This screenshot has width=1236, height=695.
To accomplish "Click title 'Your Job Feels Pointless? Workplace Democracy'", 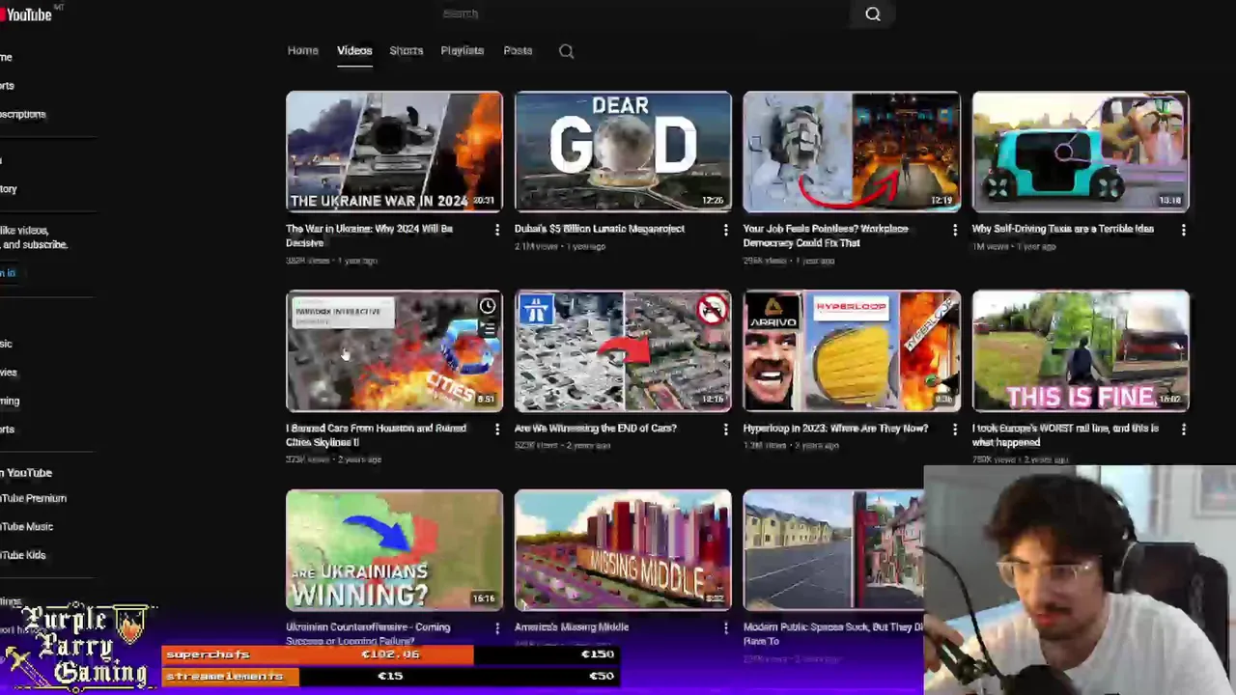I will pyautogui.click(x=826, y=236).
